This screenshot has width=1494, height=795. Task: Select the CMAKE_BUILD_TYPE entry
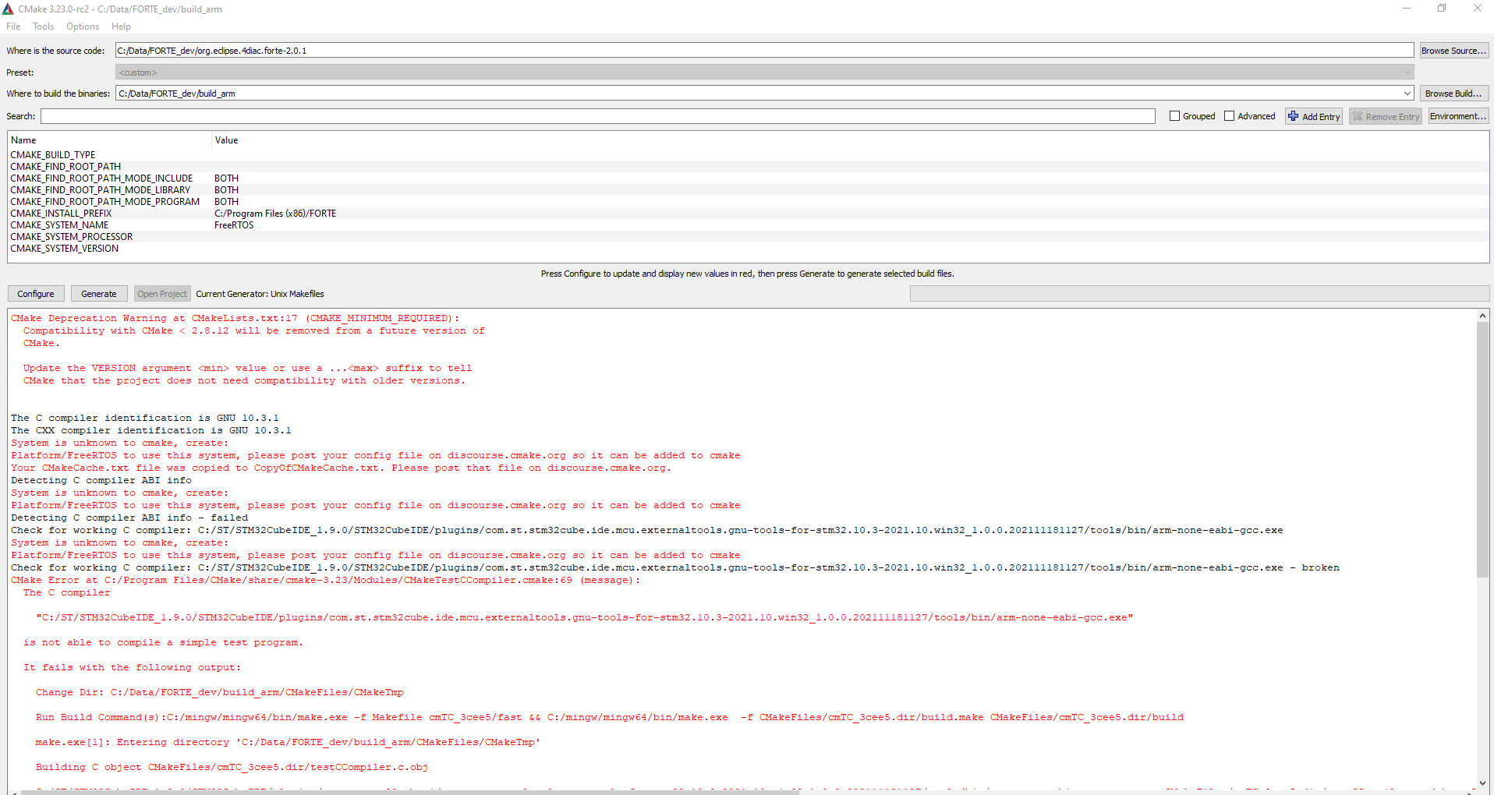point(53,155)
